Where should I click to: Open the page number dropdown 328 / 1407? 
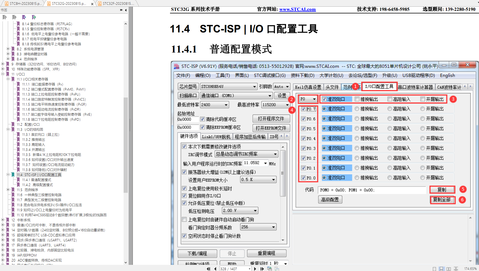[249, 269]
